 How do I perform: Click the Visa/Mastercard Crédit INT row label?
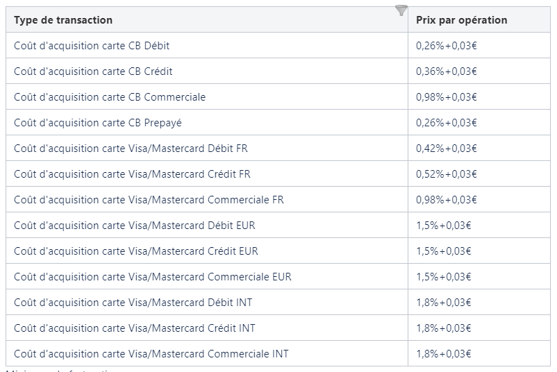tap(135, 328)
